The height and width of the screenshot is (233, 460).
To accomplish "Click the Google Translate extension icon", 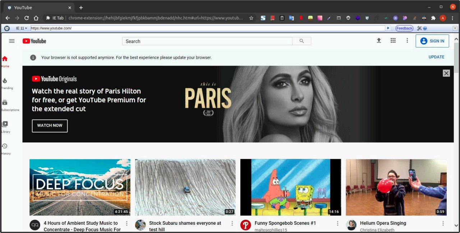I will pos(291,18).
